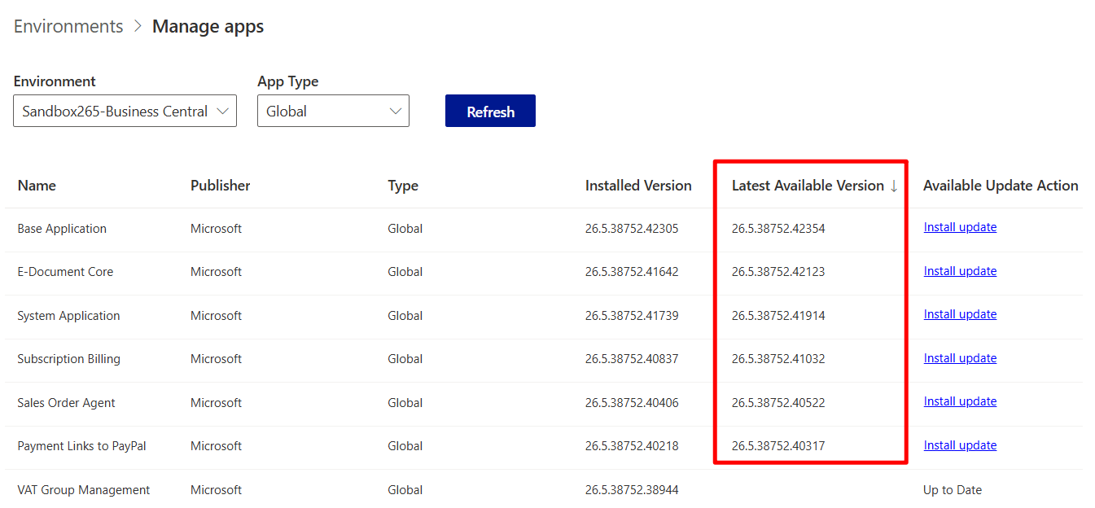Select the Payment Links to PayPal cell
1095x508 pixels.
click(81, 446)
